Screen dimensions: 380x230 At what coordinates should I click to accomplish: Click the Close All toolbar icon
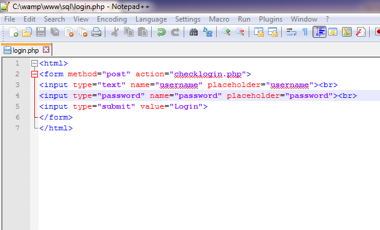pos(83,32)
